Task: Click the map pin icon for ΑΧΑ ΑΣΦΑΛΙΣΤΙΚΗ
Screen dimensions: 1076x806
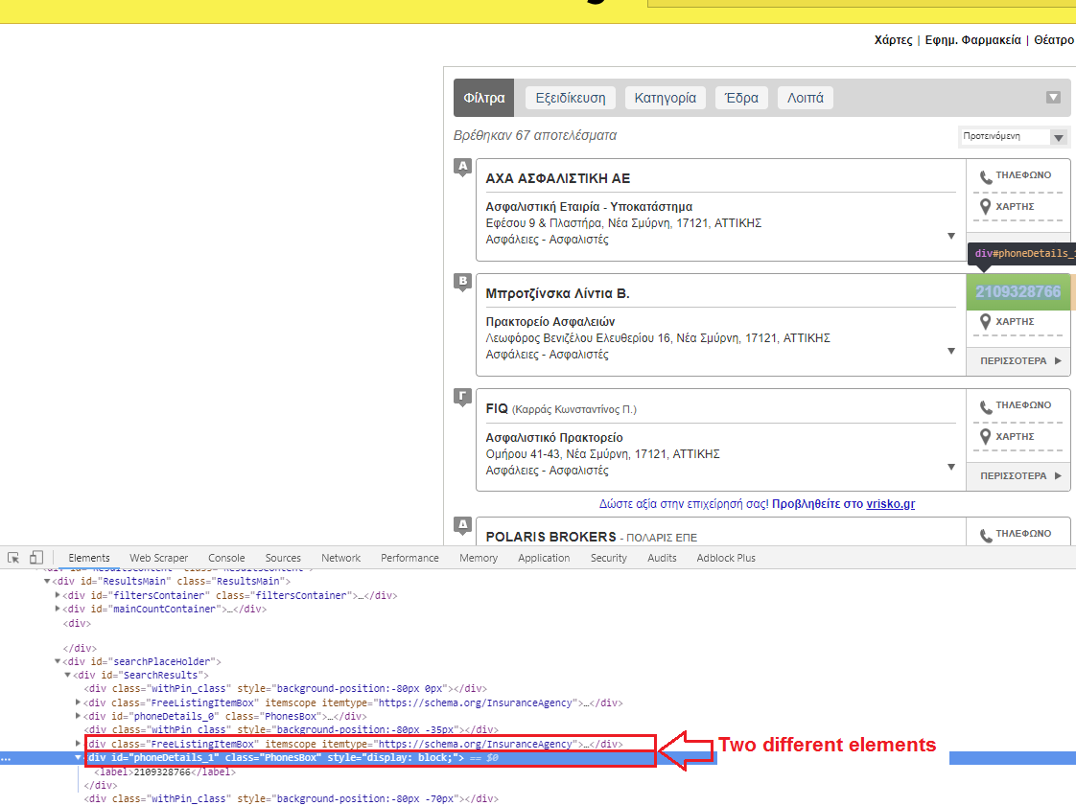Action: coord(985,207)
